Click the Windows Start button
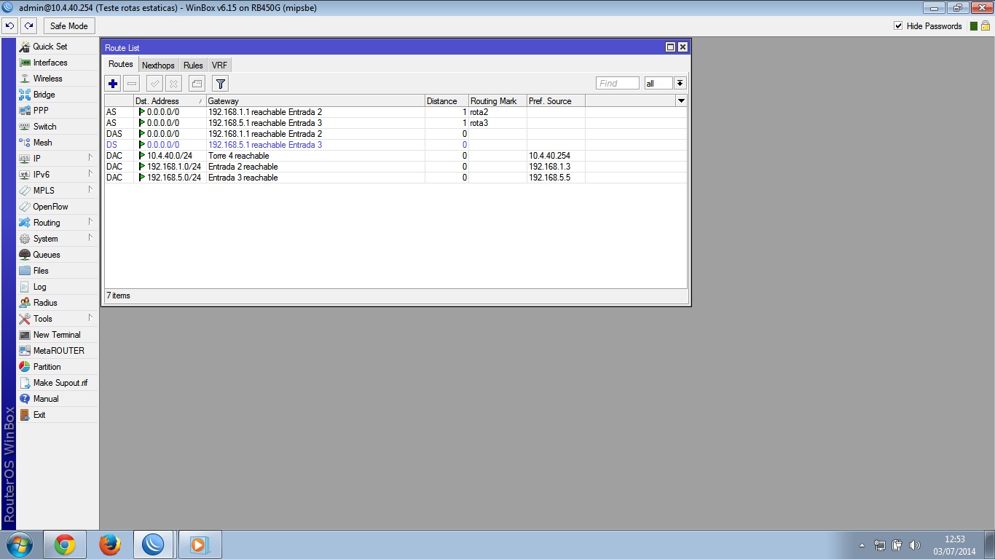This screenshot has height=559, width=995. [x=20, y=544]
